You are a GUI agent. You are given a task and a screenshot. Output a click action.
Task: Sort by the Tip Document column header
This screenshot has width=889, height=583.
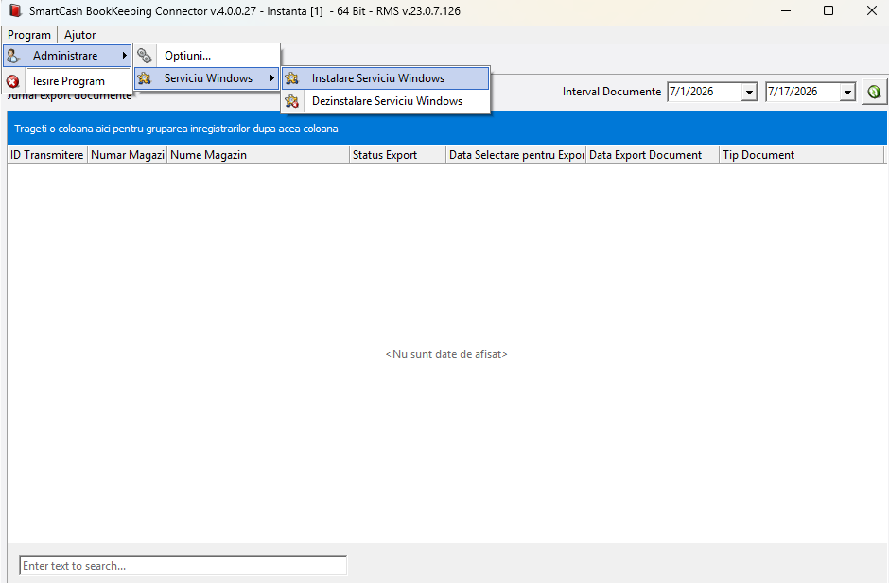point(802,155)
